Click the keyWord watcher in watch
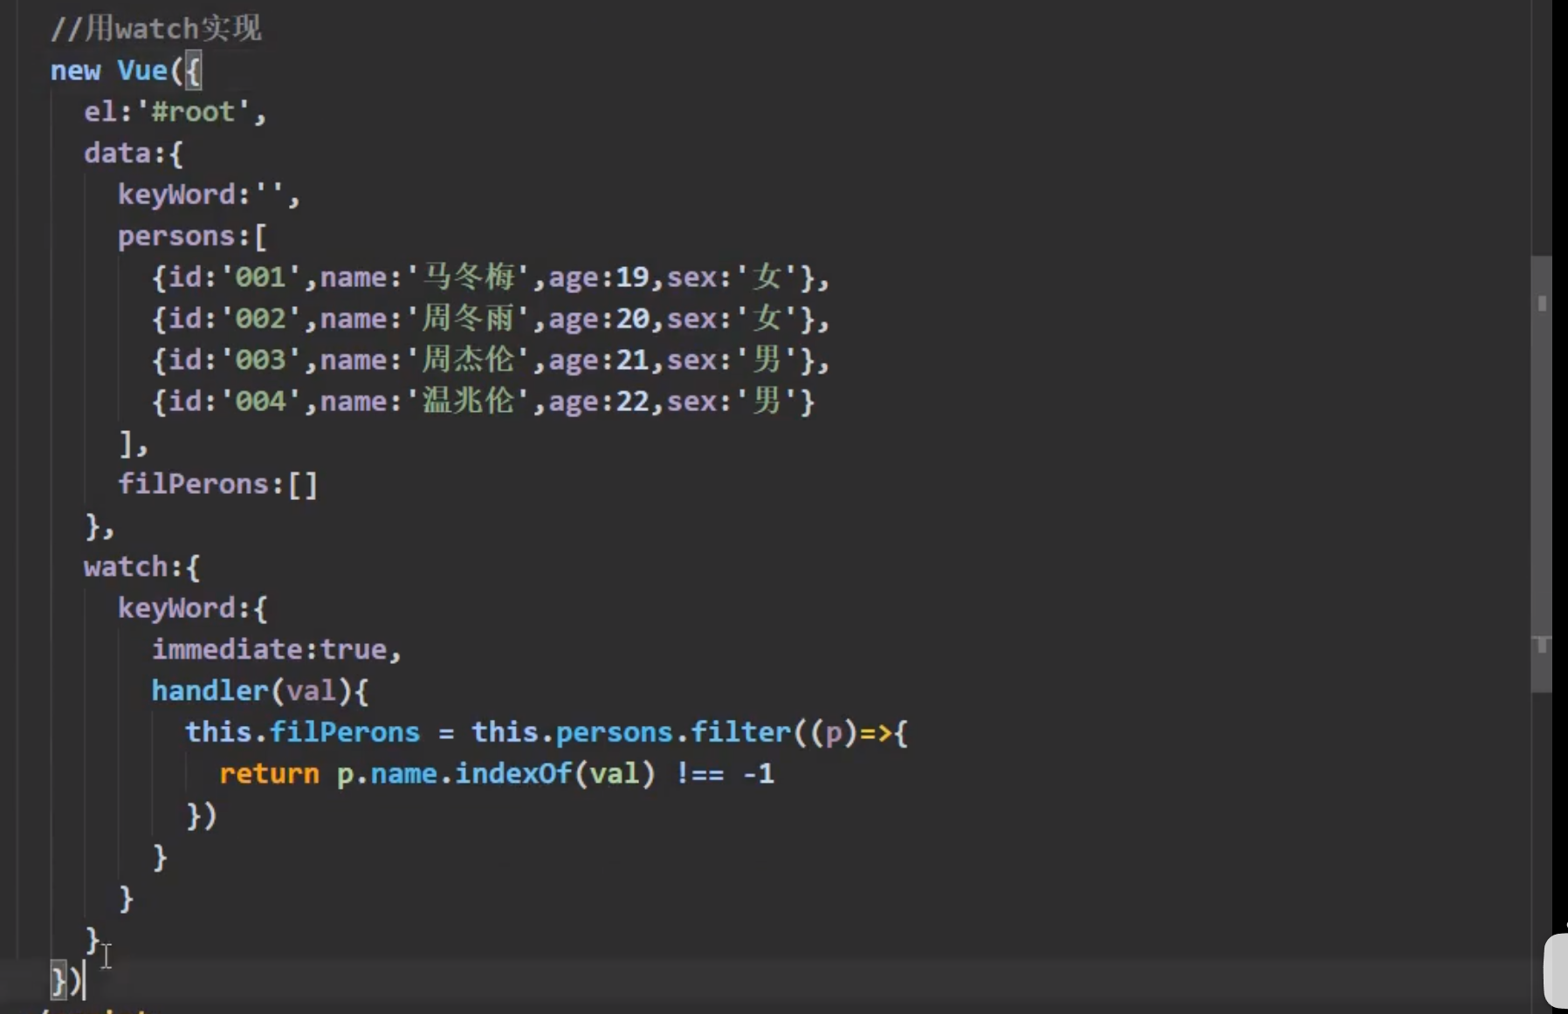The width and height of the screenshot is (1568, 1014). pyautogui.click(x=177, y=608)
